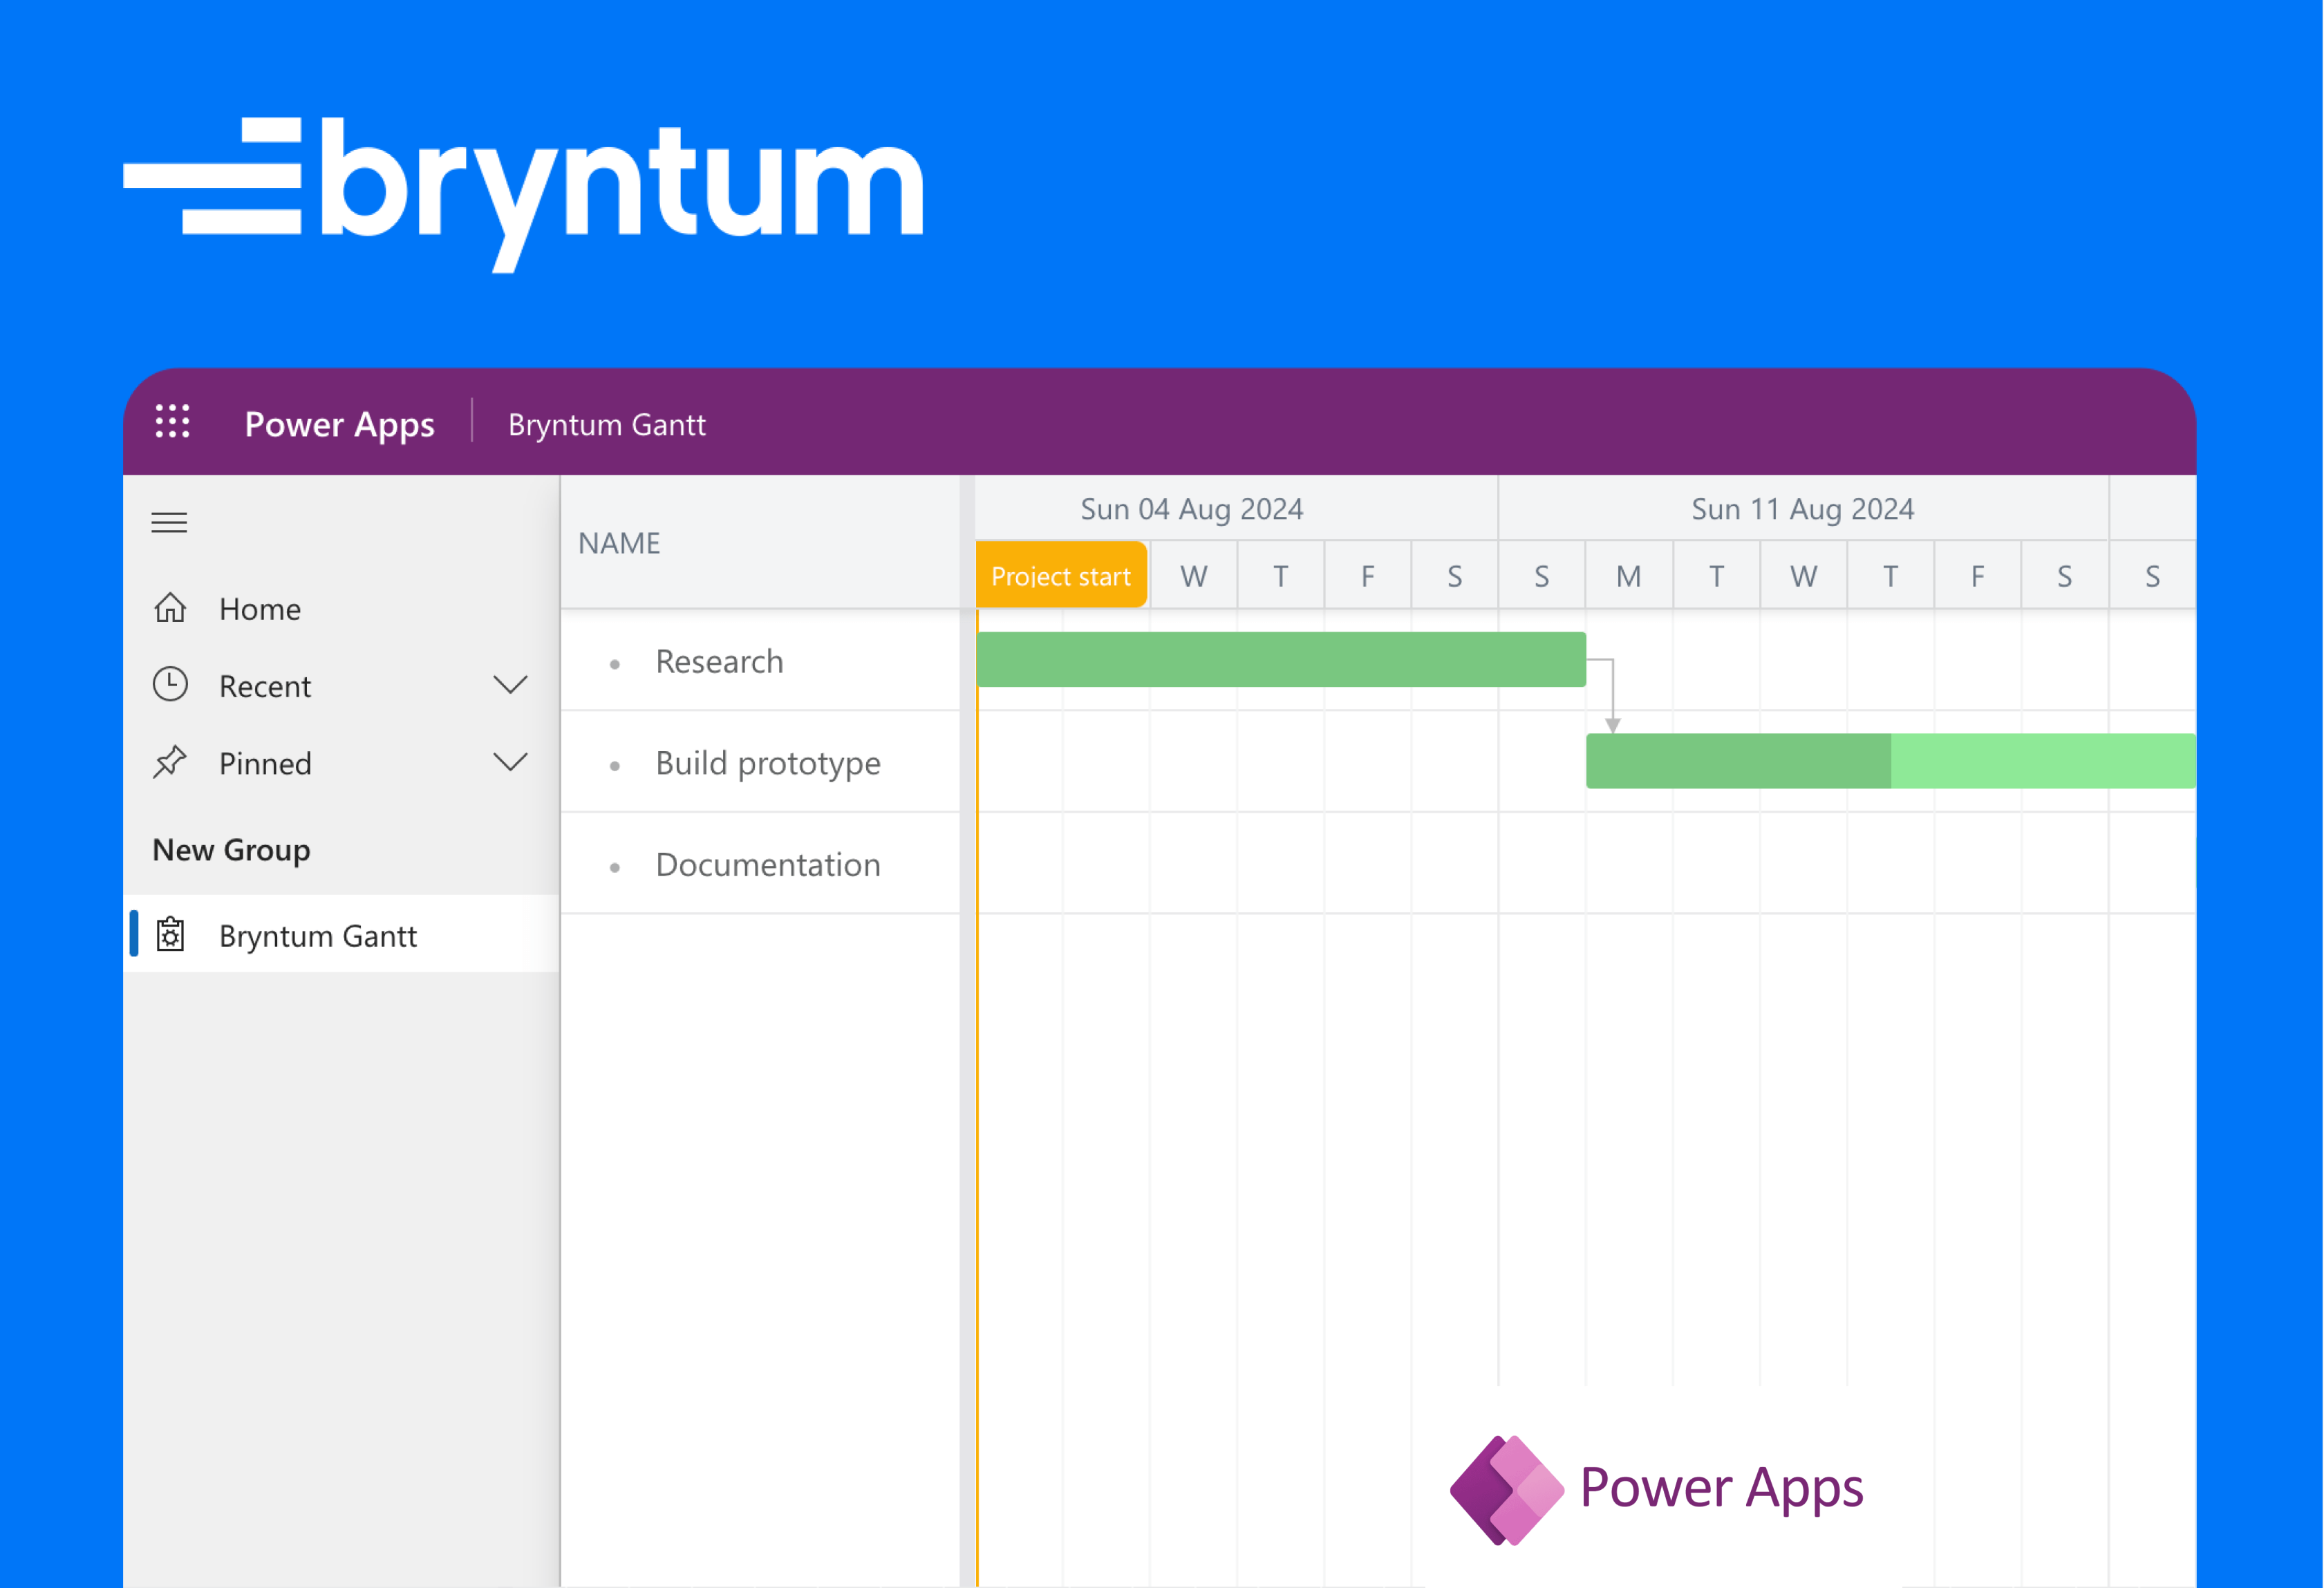Screen dimensions: 2324x1588
Task: Select the Build prototype task row
Action: point(760,762)
